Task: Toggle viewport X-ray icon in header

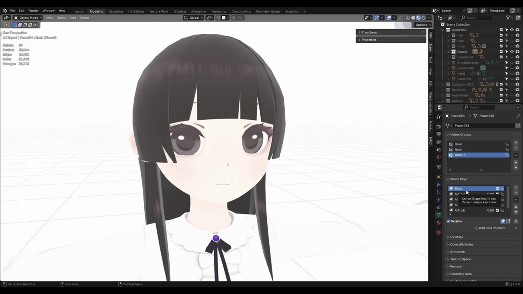Action: [401, 18]
